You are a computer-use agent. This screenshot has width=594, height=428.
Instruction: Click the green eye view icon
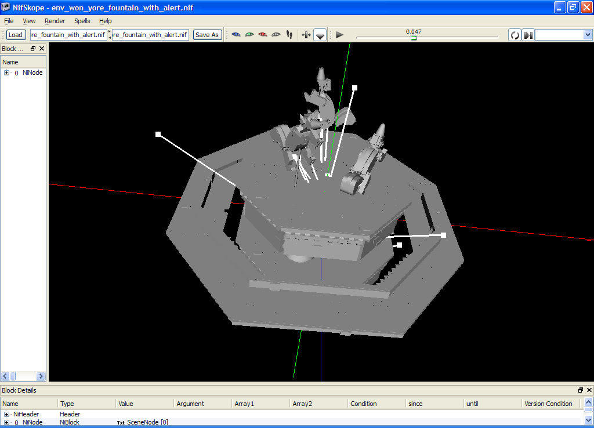(x=249, y=35)
